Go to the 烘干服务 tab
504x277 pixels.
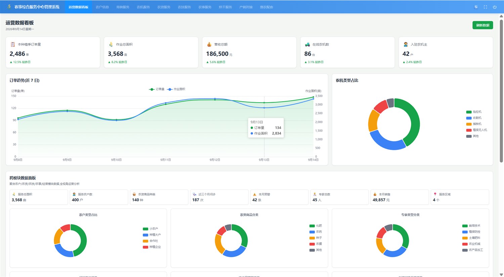coord(225,7)
